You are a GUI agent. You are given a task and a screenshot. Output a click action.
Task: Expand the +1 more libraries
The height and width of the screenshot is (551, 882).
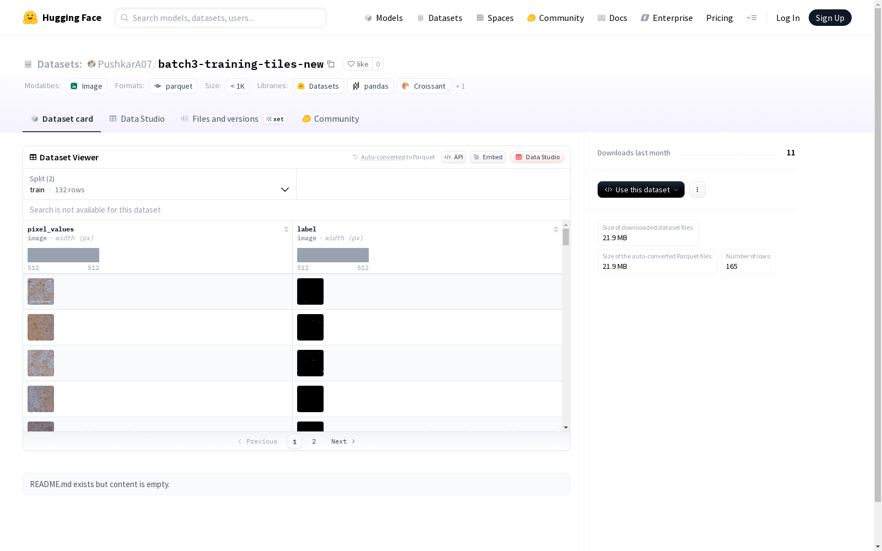(460, 86)
